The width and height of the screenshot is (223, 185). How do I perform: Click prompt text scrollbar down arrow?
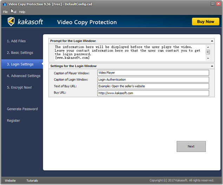point(208,58)
